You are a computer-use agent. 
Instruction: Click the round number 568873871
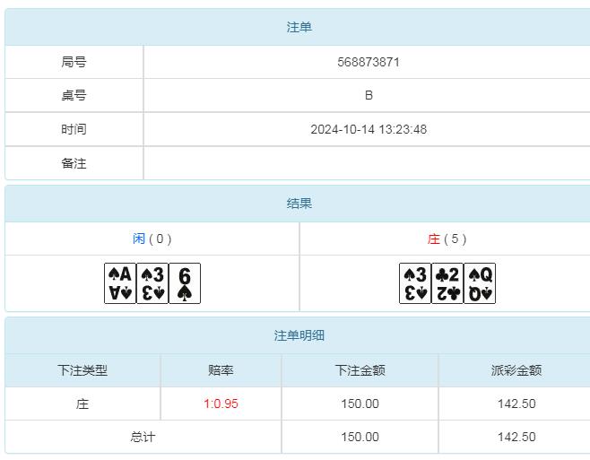[369, 62]
